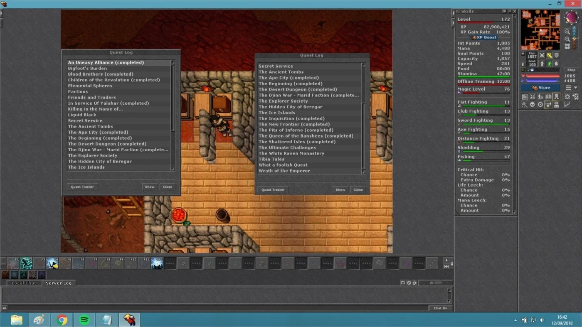The height and width of the screenshot is (327, 582).
Task: Open Paint from the taskbar
Action: click(39, 320)
